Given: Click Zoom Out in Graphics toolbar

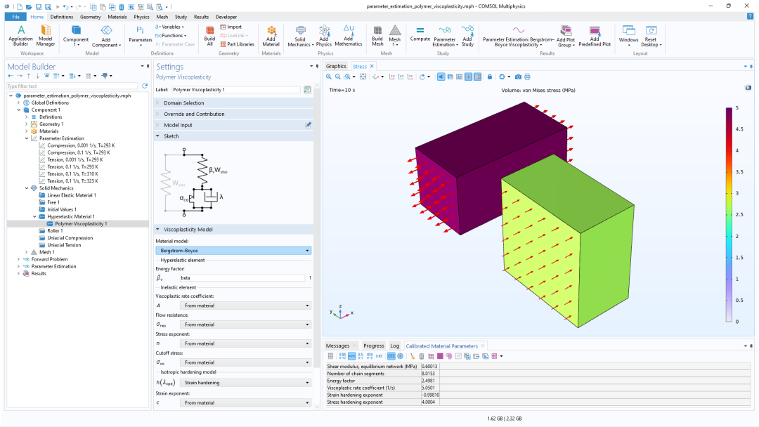Looking at the screenshot, I should [338, 77].
